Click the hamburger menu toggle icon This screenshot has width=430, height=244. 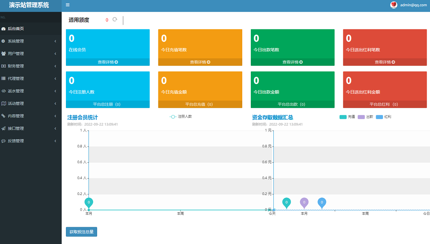[68, 5]
